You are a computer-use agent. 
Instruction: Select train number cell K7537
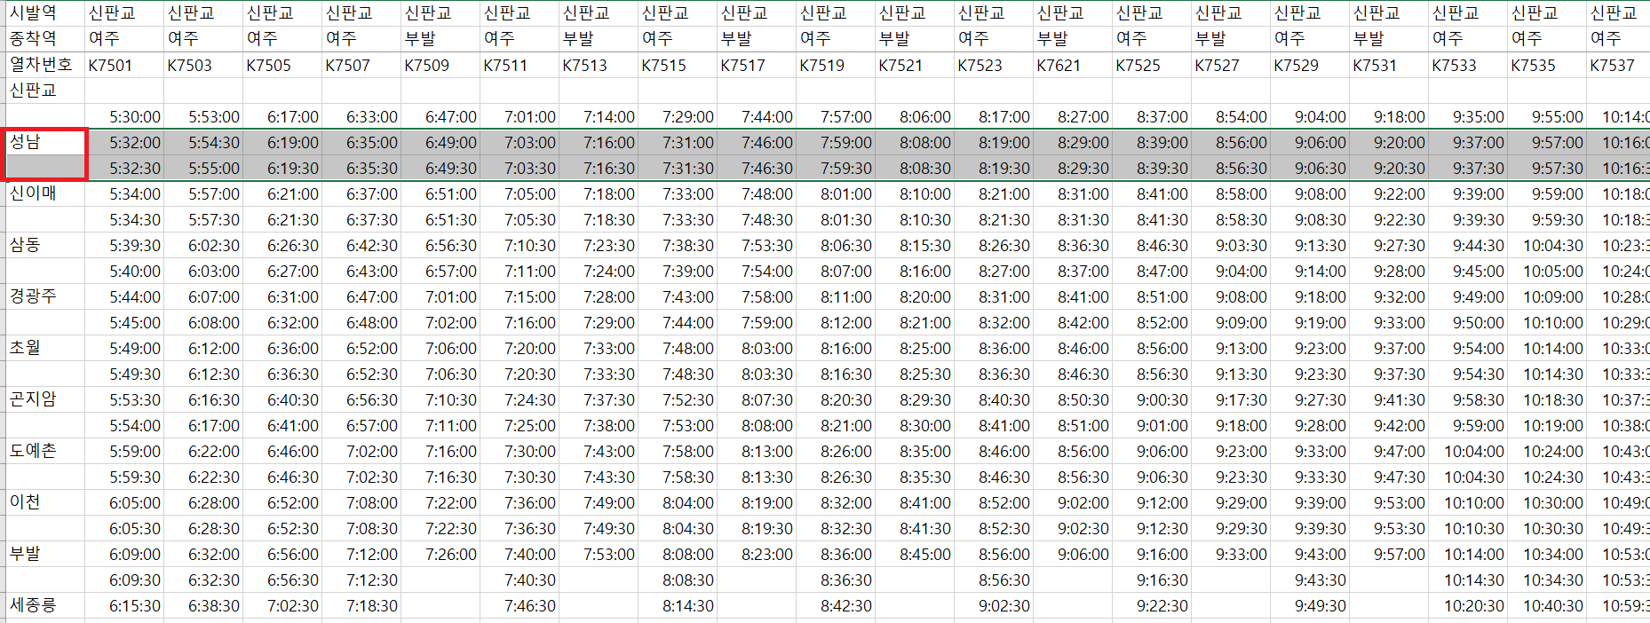(x=1618, y=65)
